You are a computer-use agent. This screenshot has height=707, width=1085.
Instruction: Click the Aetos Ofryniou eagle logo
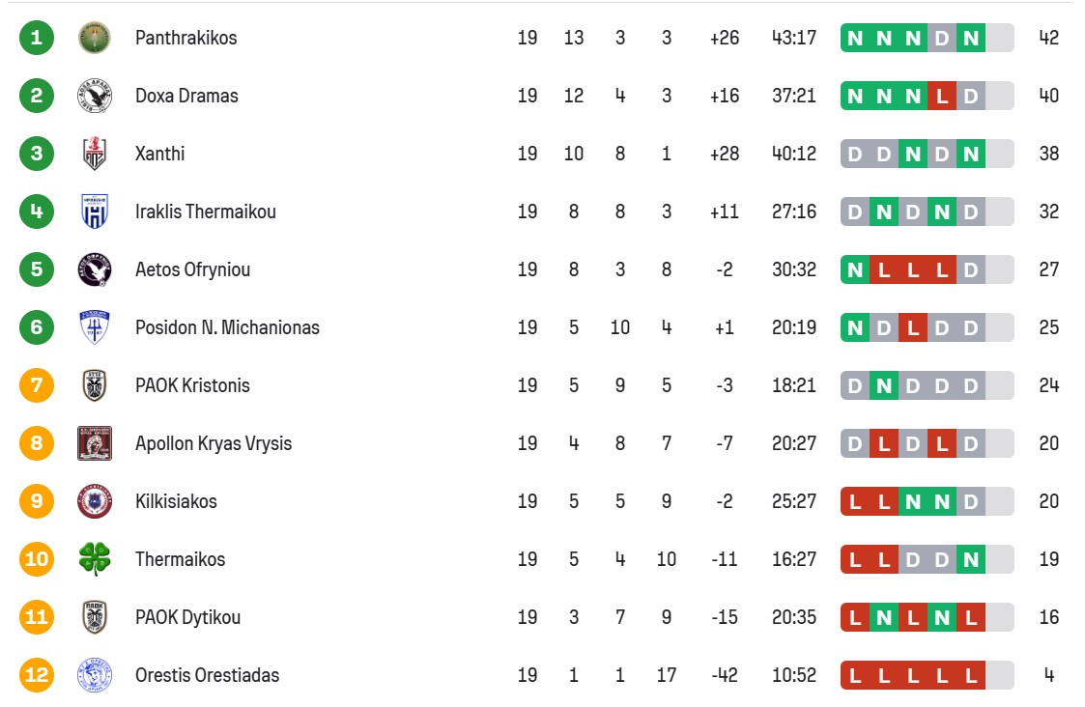(94, 269)
